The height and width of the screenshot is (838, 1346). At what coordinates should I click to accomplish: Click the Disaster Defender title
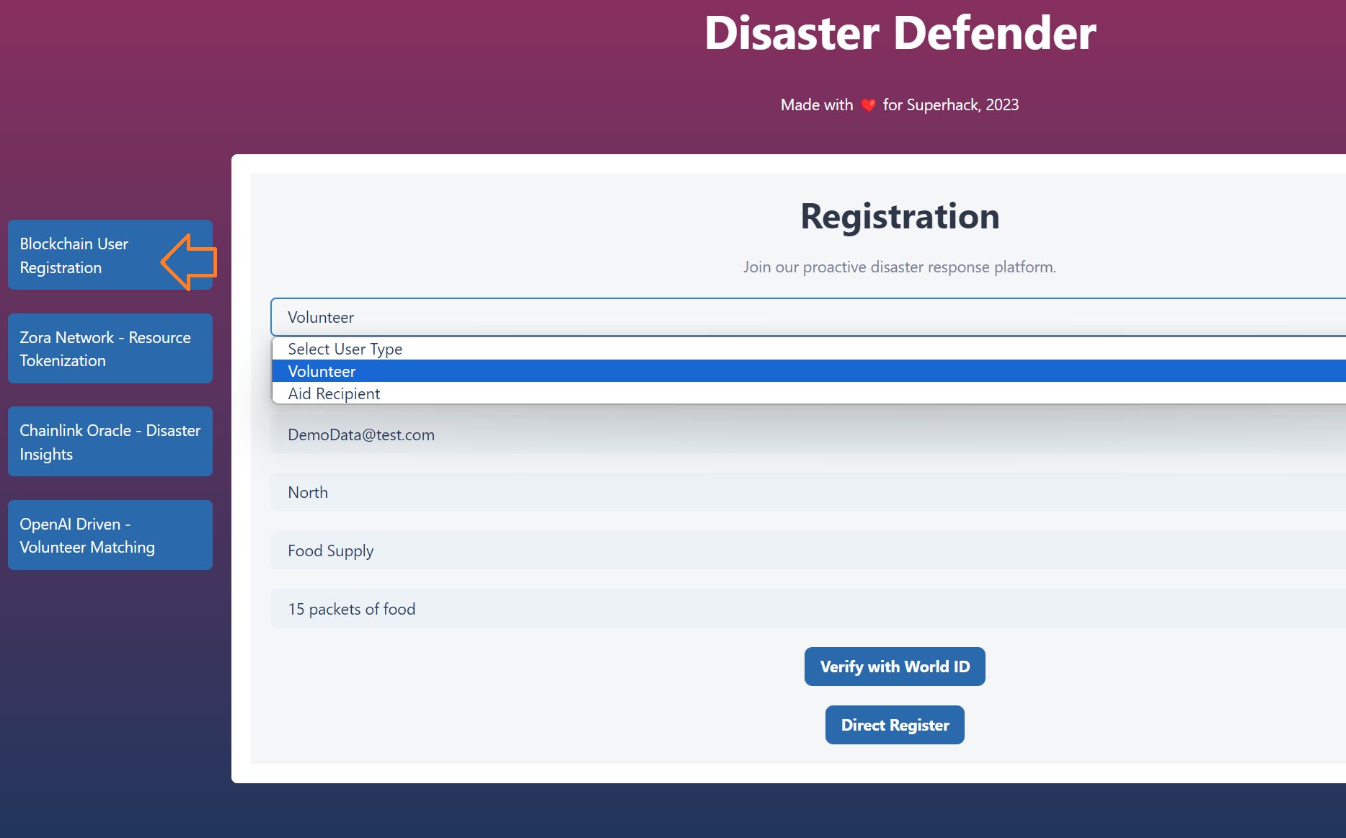pyautogui.click(x=900, y=33)
